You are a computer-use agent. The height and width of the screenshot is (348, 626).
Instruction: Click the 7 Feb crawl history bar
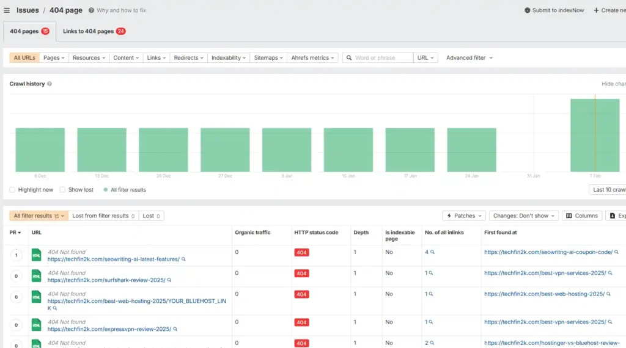pyautogui.click(x=594, y=135)
